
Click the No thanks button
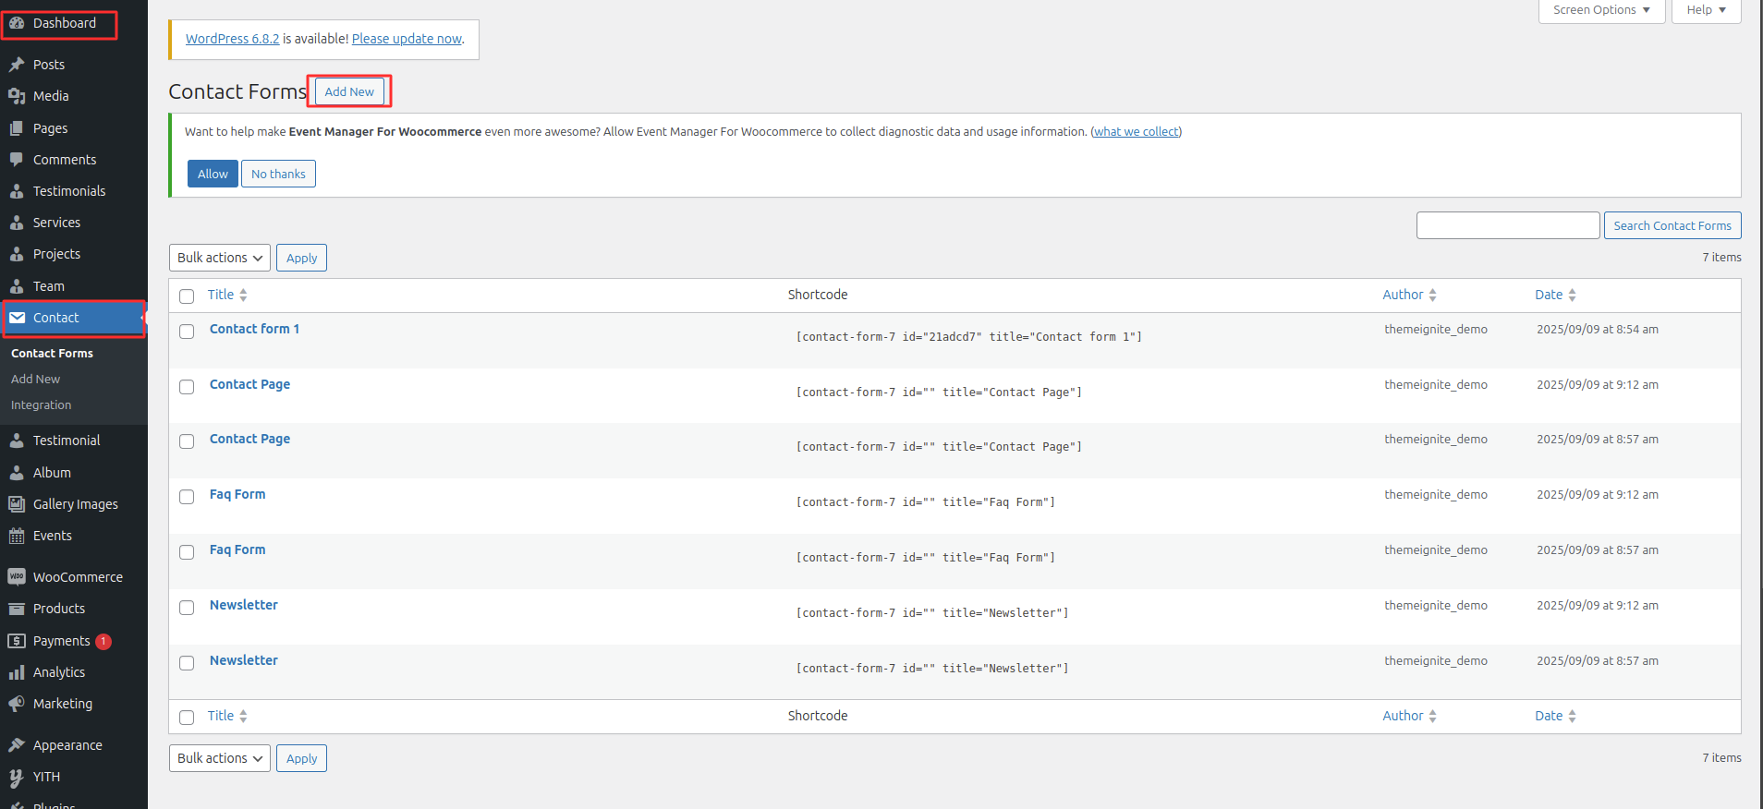278,174
